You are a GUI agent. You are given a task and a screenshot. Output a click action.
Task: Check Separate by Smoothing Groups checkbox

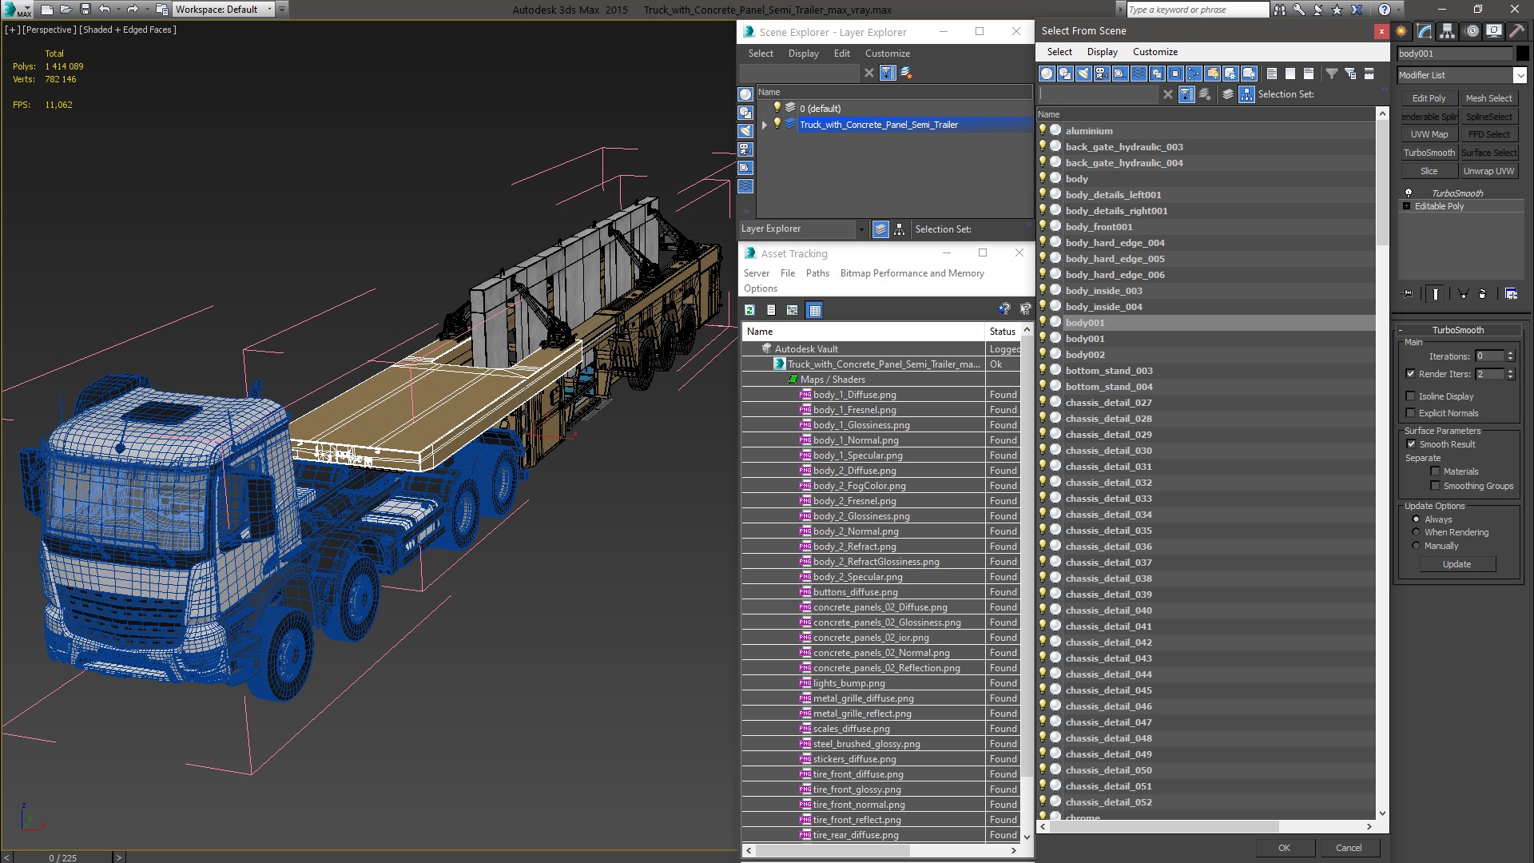[1436, 486]
